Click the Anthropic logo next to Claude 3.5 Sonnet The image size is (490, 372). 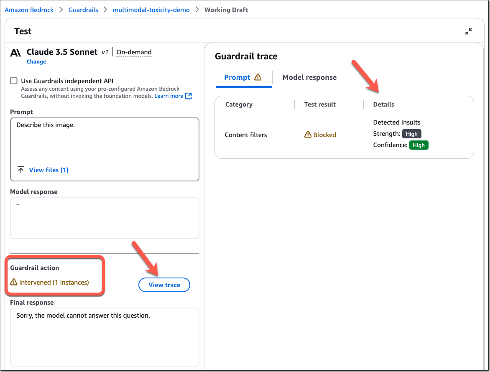click(15, 53)
